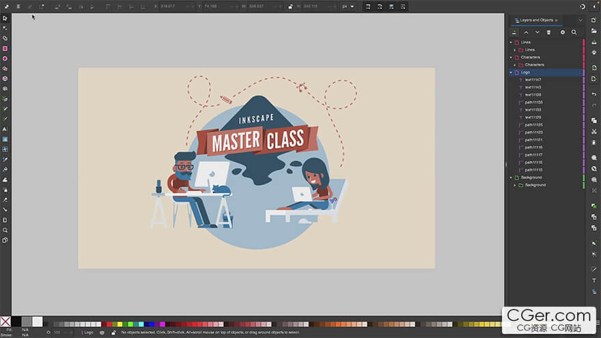Select the Text tool
This screenshot has height=338, width=601.
(5, 129)
